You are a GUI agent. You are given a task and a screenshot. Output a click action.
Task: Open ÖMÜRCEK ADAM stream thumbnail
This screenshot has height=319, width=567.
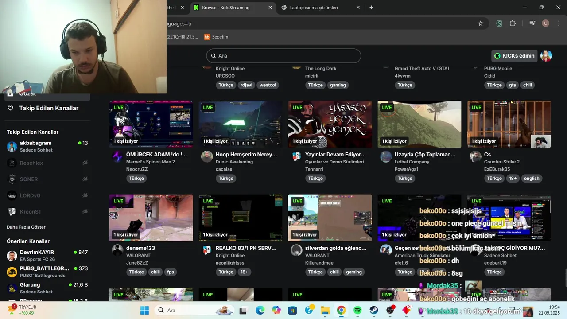pos(151,124)
